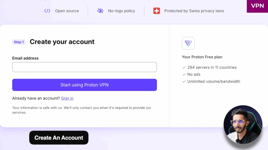Click the No-logs policy crossed-eye icon

(x=100, y=11)
